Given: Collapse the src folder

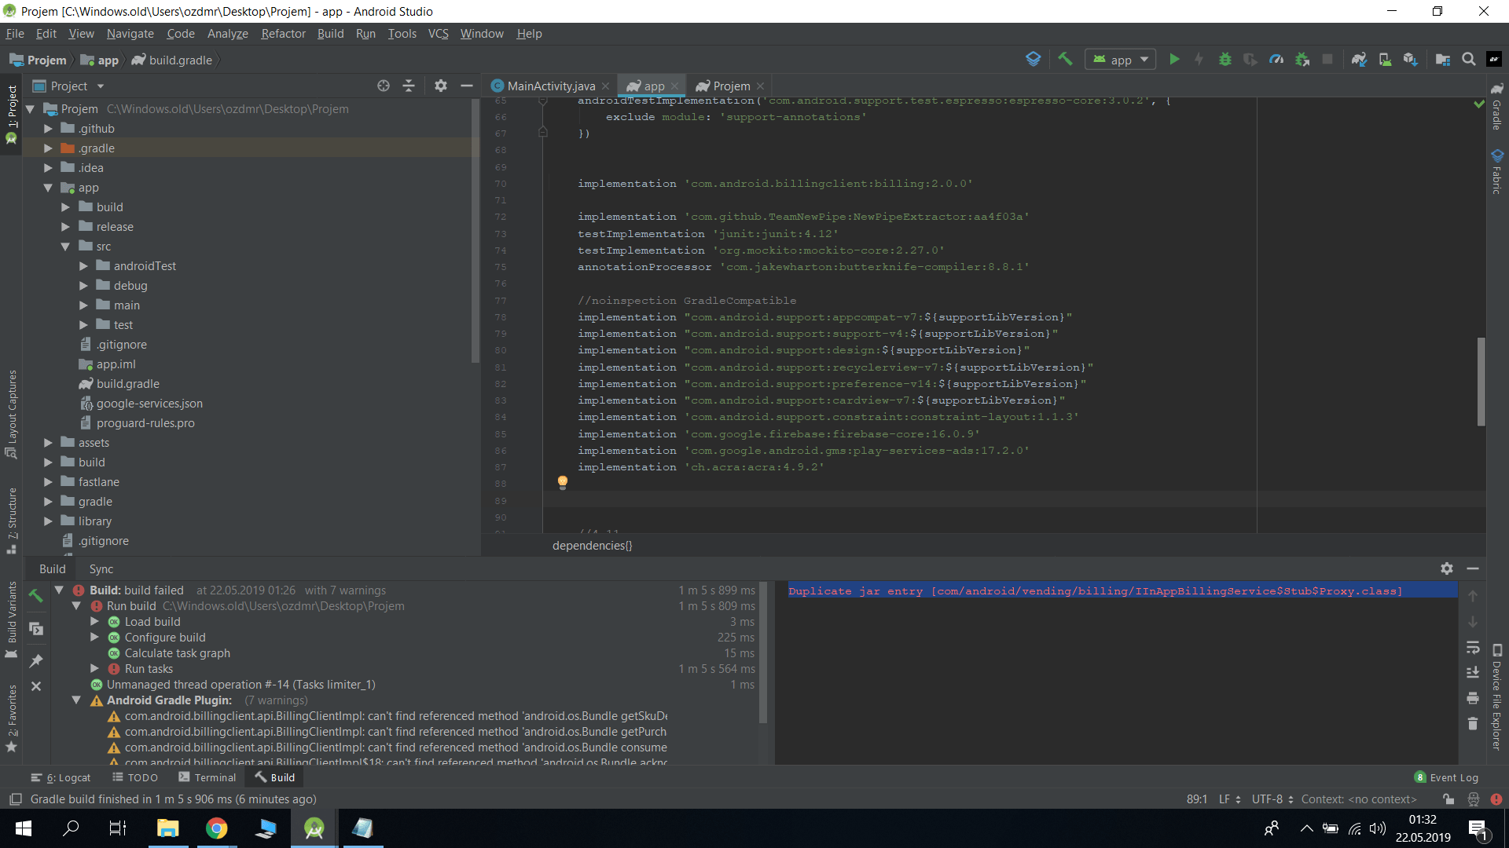Looking at the screenshot, I should click(66, 246).
